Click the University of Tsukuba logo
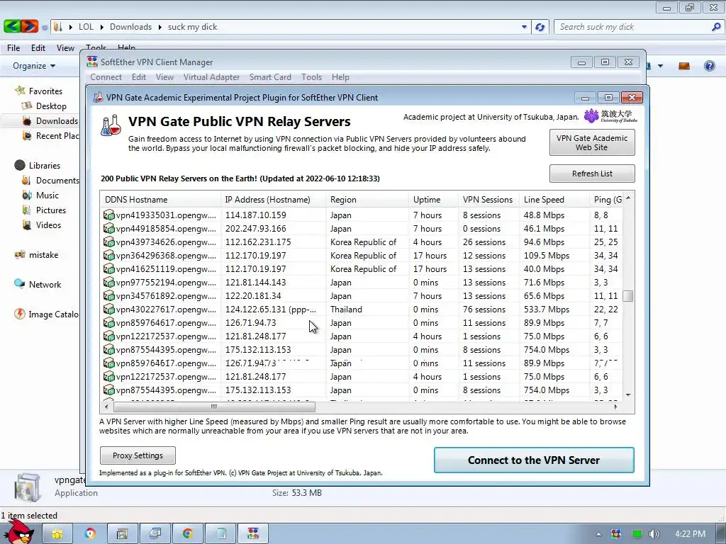Image resolution: width=726 pixels, height=544 pixels. pos(610,115)
